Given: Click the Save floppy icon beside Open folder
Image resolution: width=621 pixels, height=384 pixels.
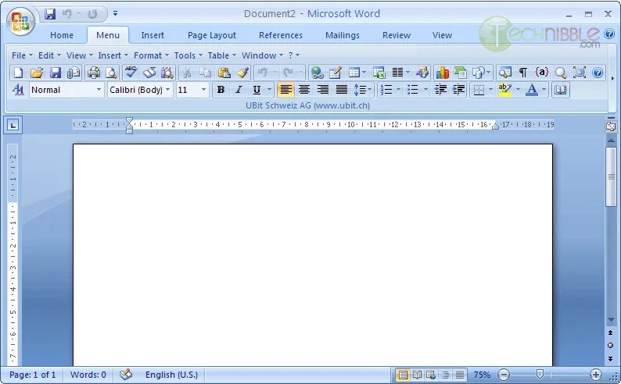Looking at the screenshot, I should coord(56,73).
